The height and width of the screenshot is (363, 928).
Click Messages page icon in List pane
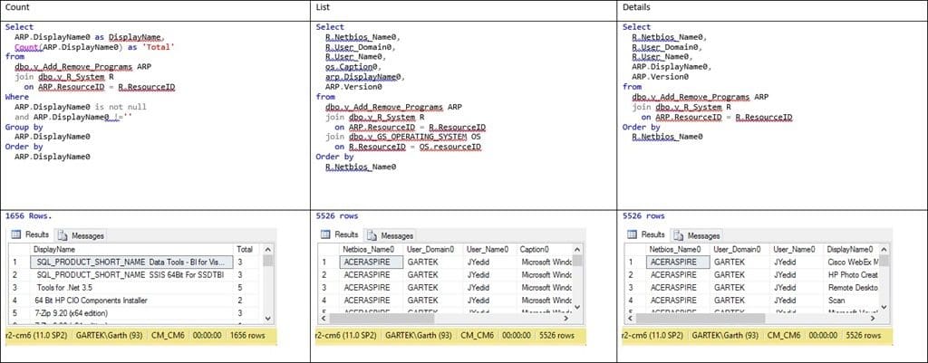(372, 235)
